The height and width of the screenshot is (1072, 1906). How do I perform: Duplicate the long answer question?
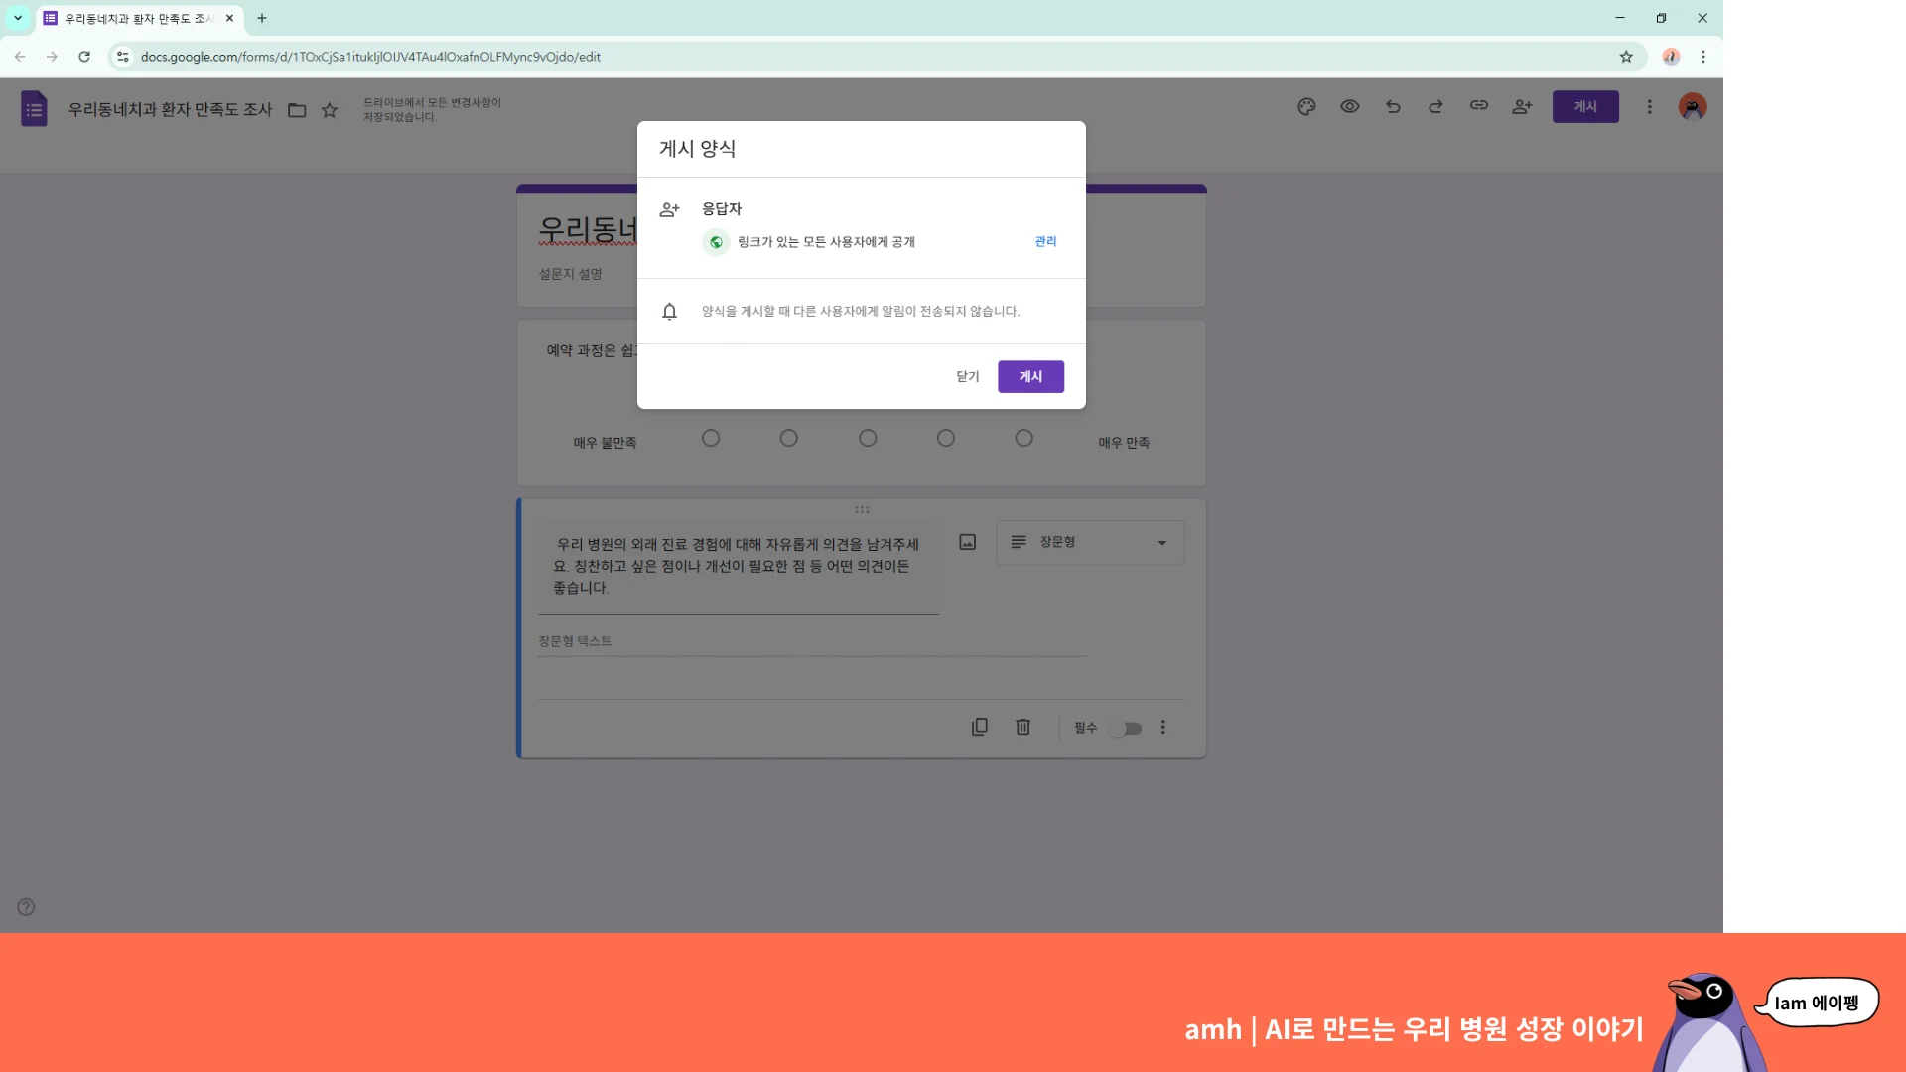[980, 727]
